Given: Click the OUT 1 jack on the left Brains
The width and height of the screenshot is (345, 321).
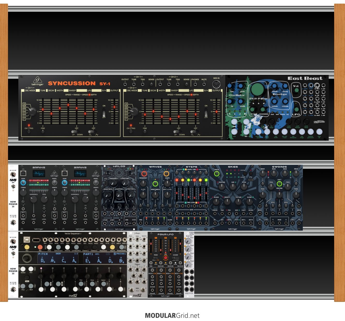Looking at the screenshot, I should pyautogui.click(x=23, y=215).
